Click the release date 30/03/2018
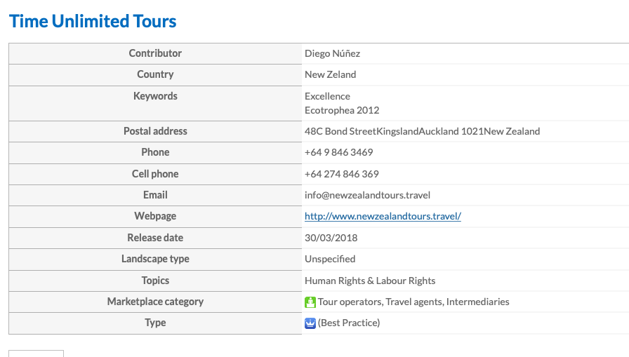This screenshot has height=357, width=629. click(331, 238)
